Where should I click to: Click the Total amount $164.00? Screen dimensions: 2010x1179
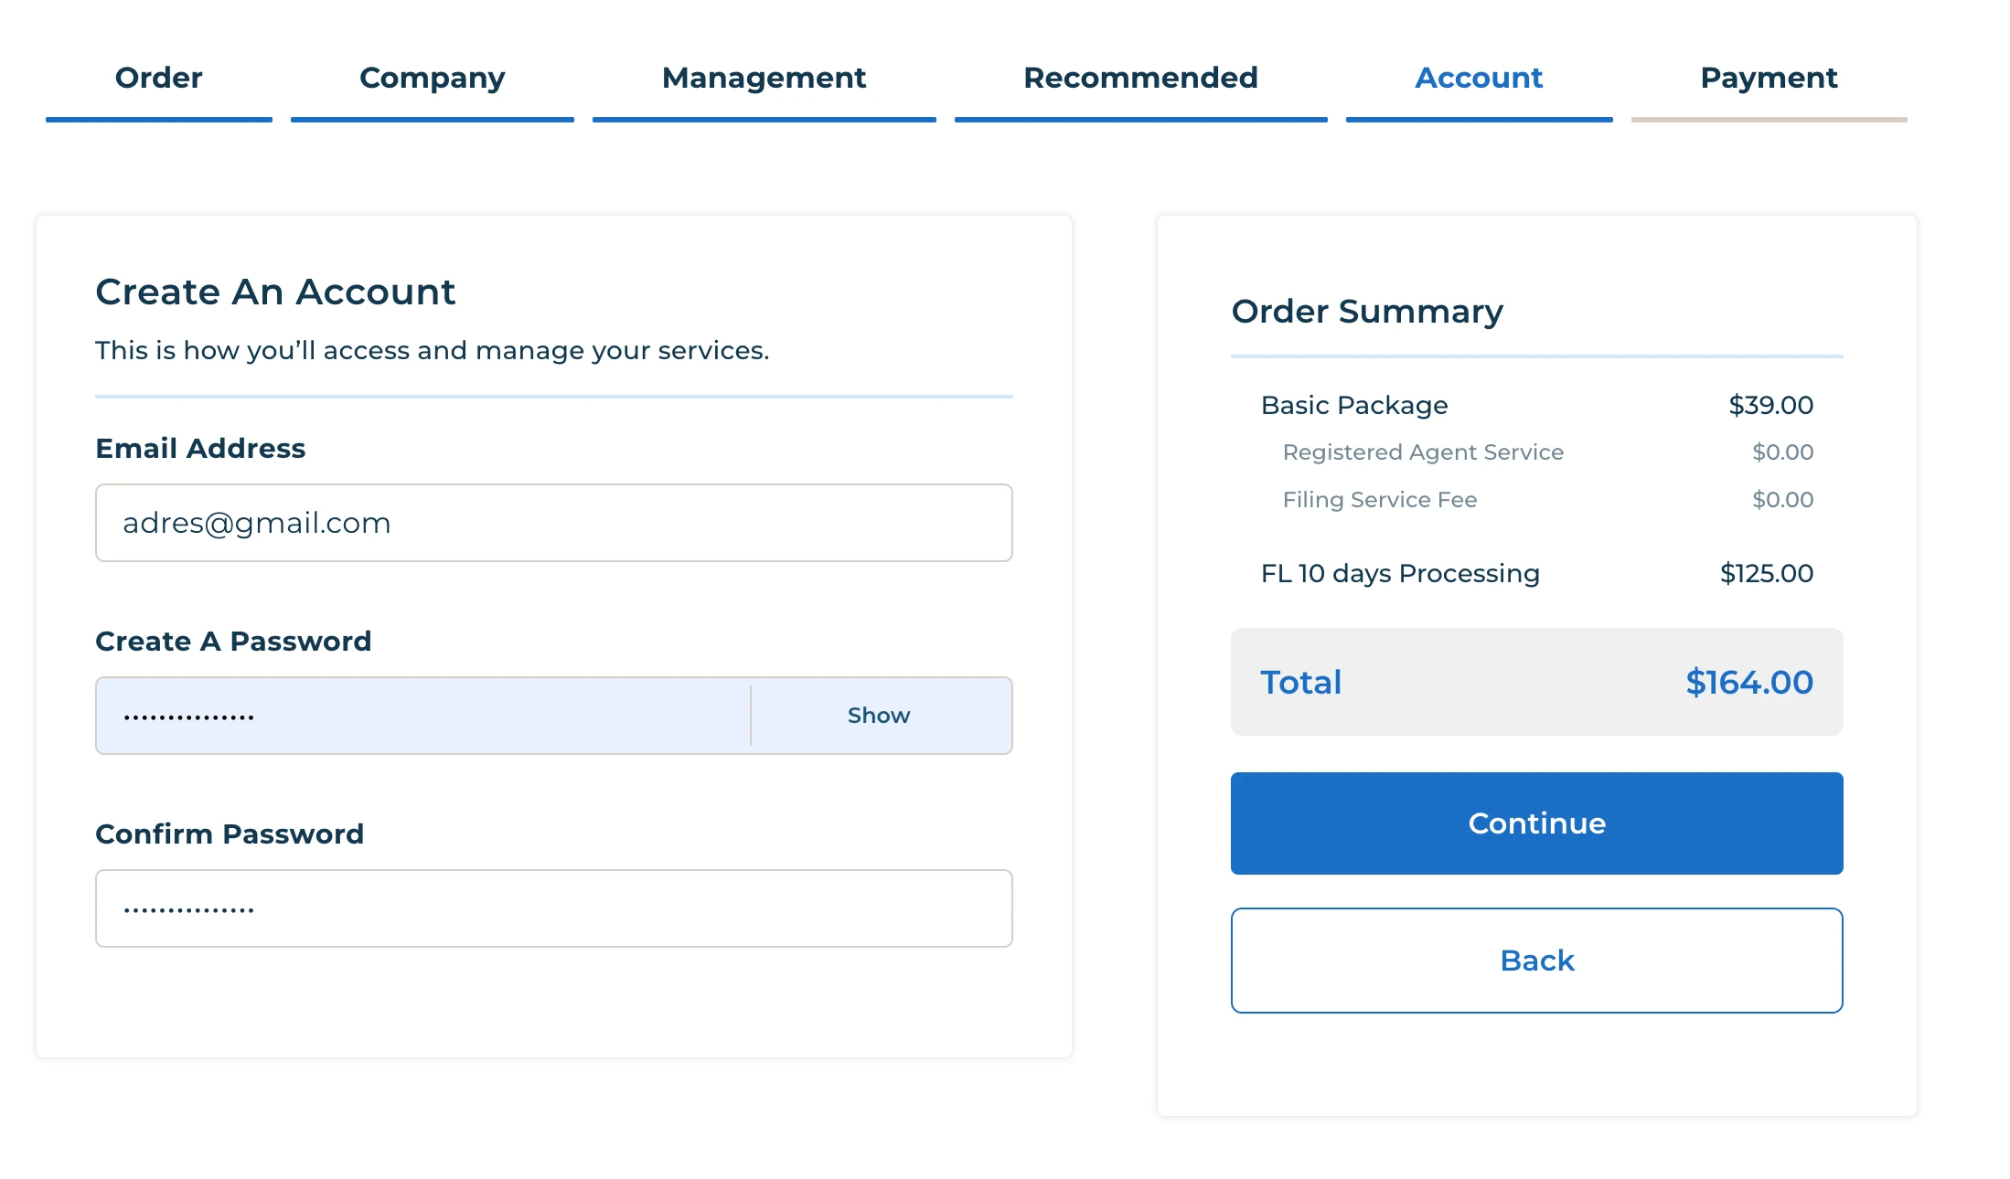[x=1748, y=682]
